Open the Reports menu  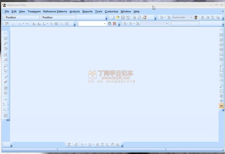click(x=88, y=12)
